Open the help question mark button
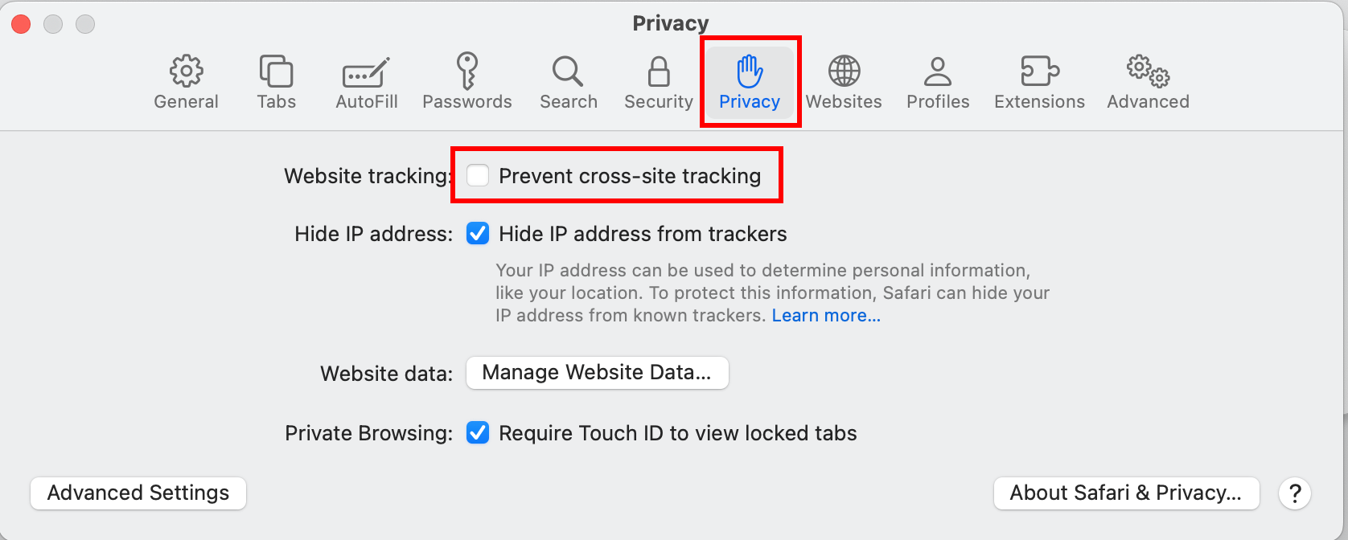Viewport: 1348px width, 540px height. click(x=1295, y=493)
